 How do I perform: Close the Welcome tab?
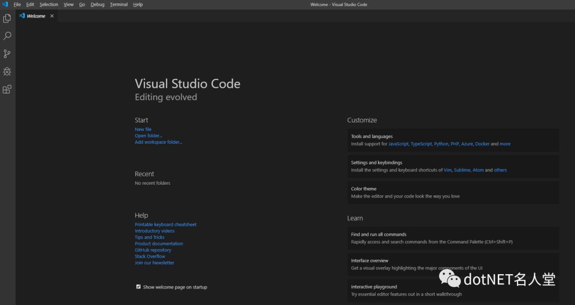[52, 16]
